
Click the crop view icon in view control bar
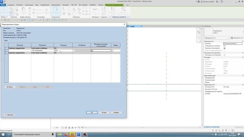(79, 128)
